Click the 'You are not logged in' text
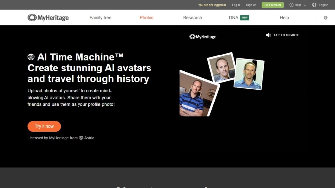 (212, 5)
